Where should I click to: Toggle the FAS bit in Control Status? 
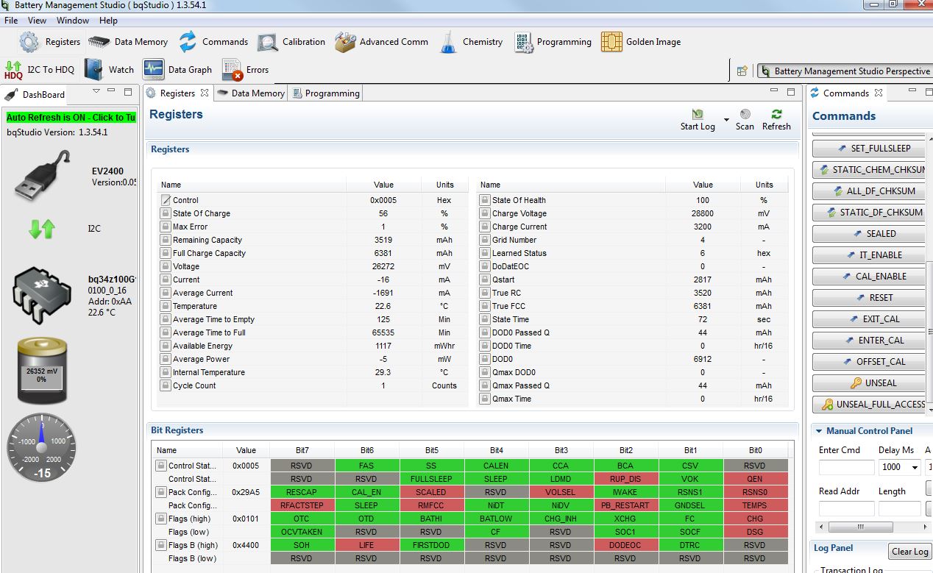point(366,466)
